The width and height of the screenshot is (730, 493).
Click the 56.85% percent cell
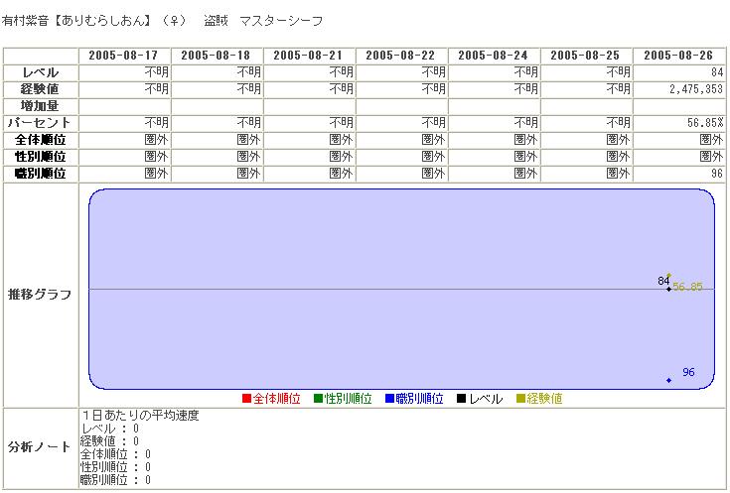pyautogui.click(x=705, y=123)
